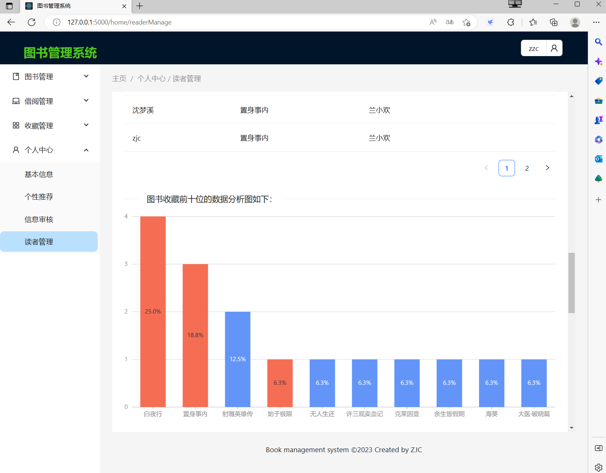Click the site info icon in address bar
606x473 pixels.
[56, 22]
